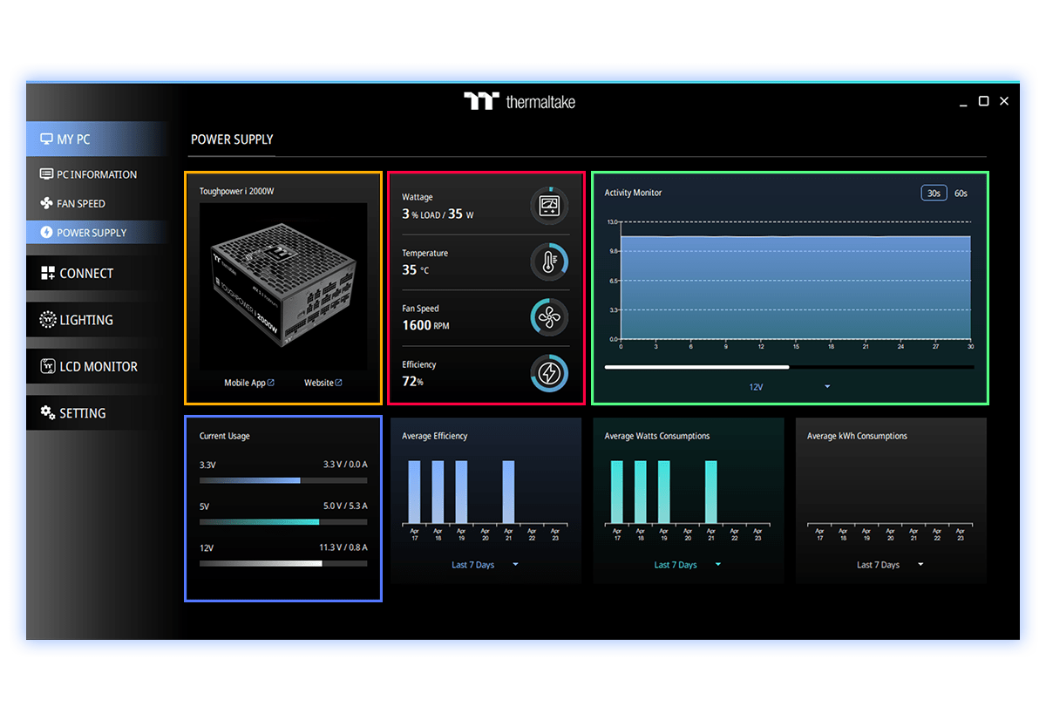Click the Apr 21 bar in Average Watts Consumptions
Screen dimensions: 1046x720
[x=711, y=492]
